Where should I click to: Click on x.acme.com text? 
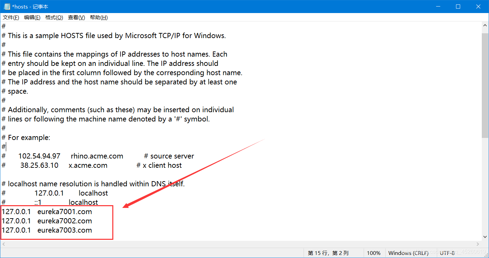coord(88,165)
